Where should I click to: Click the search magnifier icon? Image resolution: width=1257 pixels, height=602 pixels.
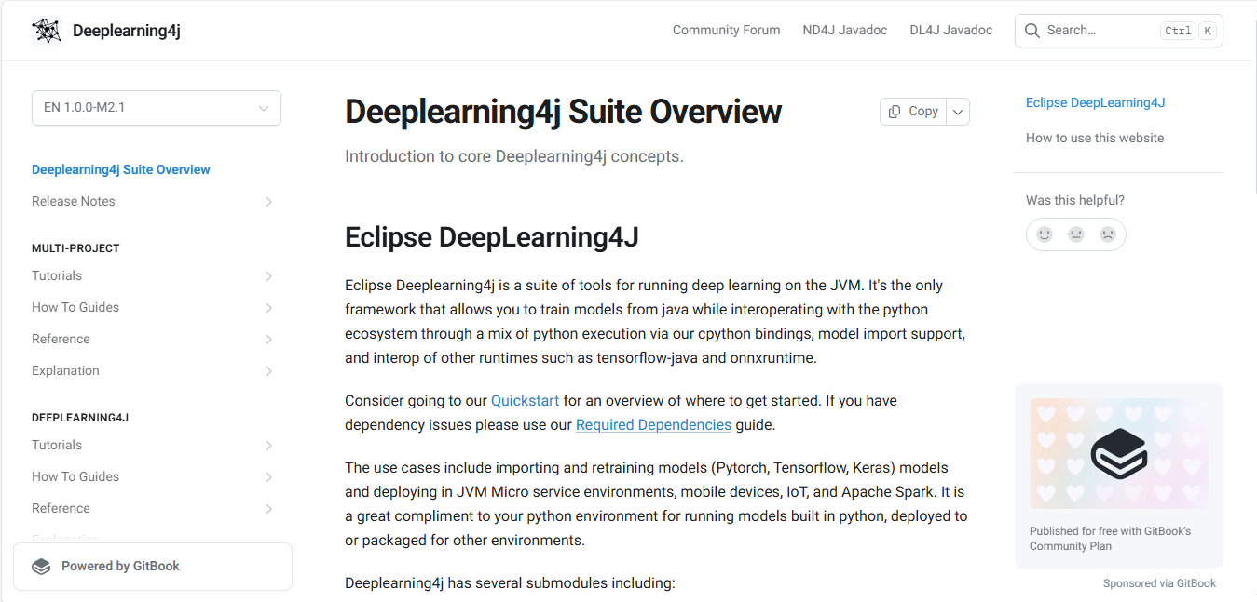coord(1032,31)
